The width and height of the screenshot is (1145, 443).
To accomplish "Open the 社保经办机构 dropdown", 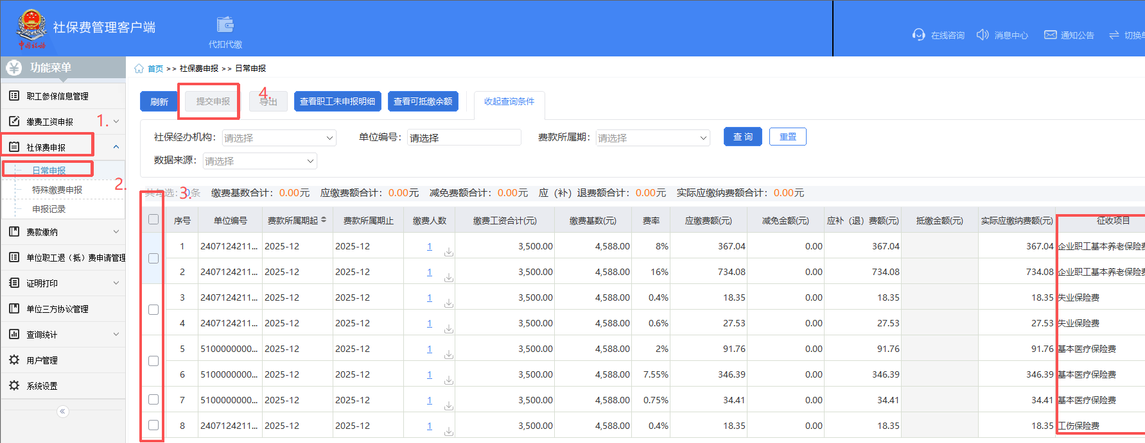I will pyautogui.click(x=279, y=138).
